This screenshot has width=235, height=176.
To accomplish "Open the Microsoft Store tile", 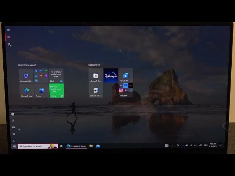I will 95,76.
